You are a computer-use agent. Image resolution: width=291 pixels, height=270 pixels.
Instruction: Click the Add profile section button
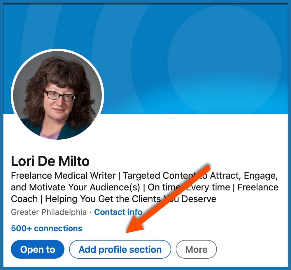click(120, 249)
